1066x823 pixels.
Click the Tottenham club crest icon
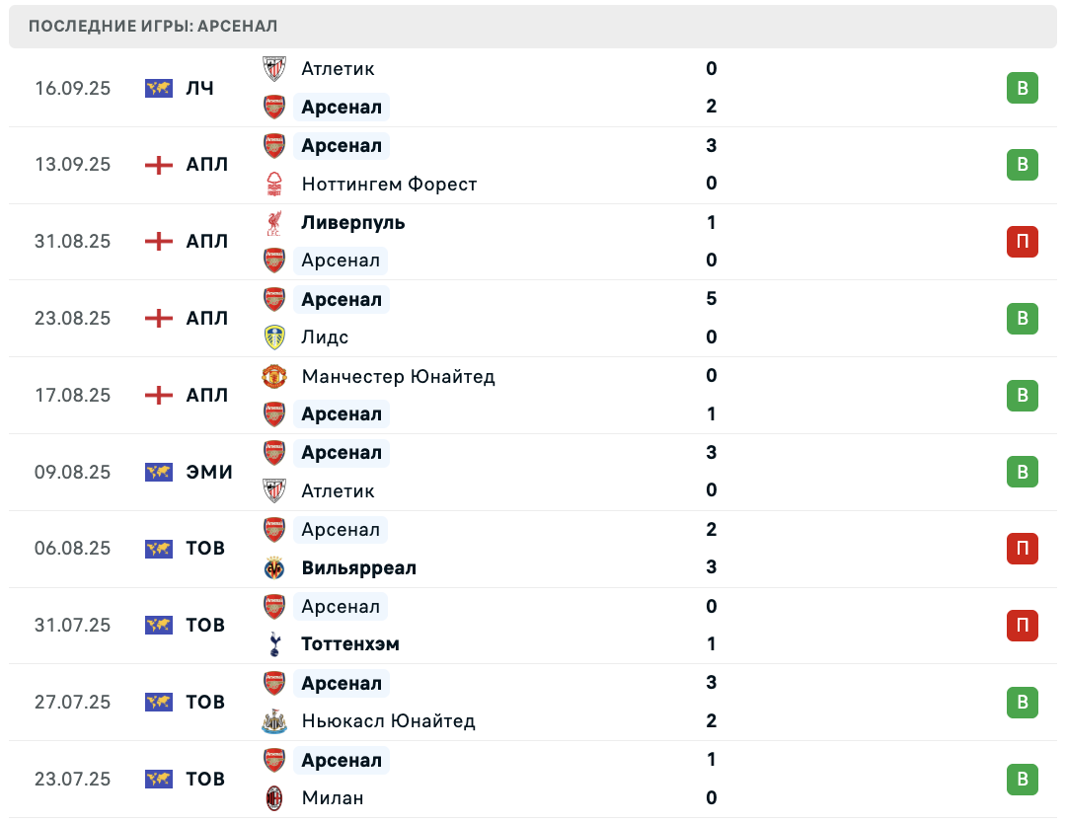click(274, 644)
